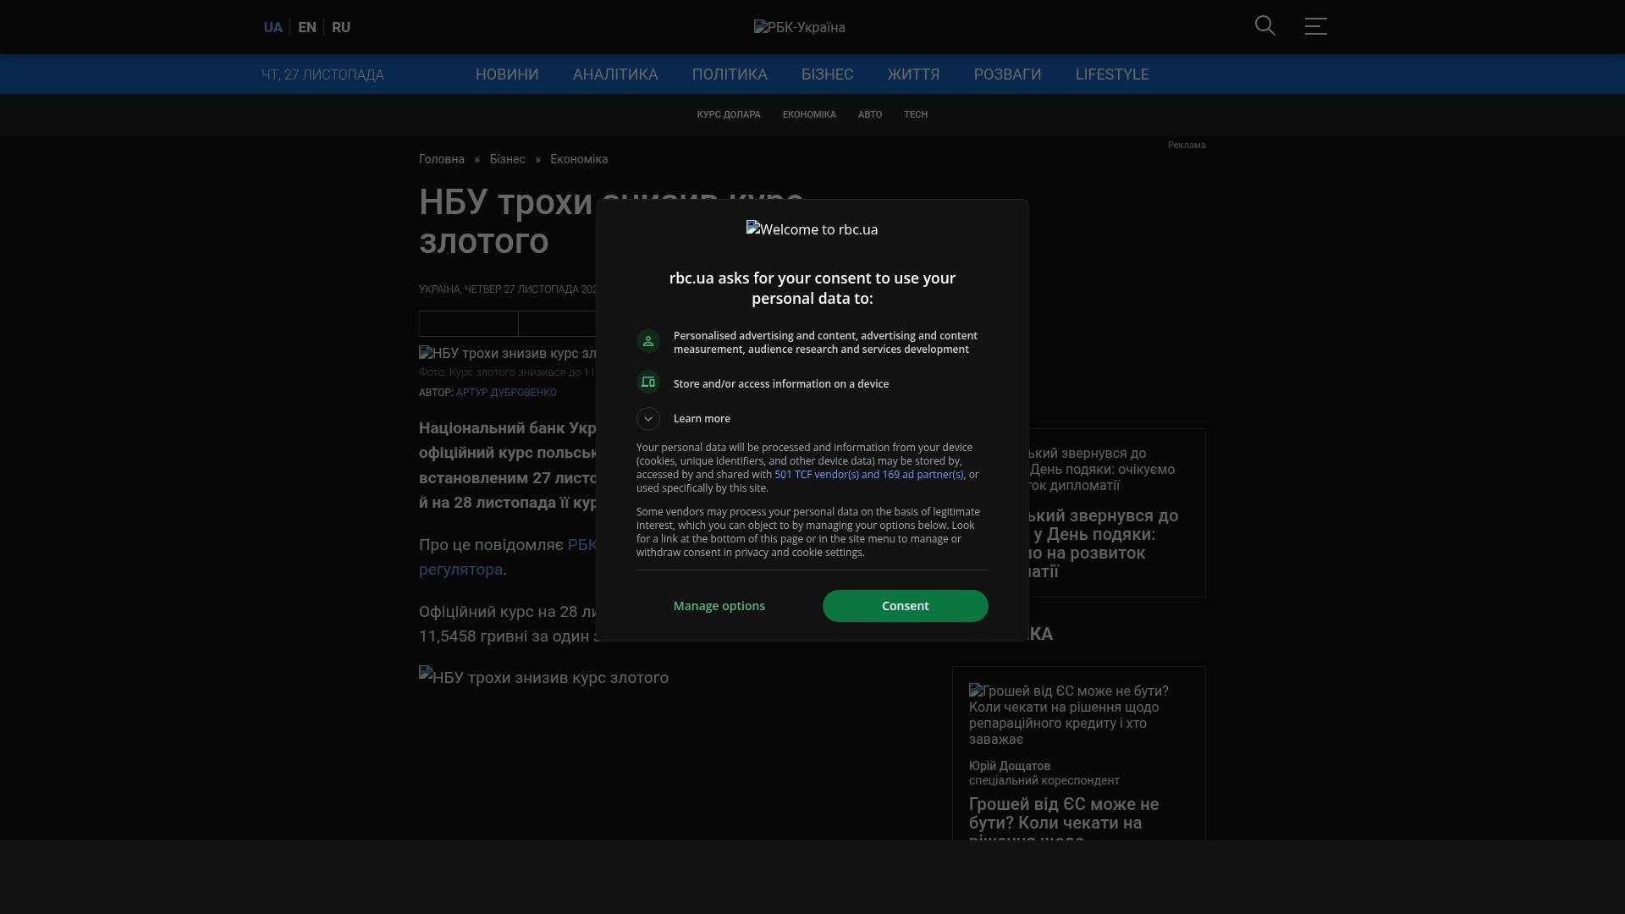Open the search magnifier icon
The width and height of the screenshot is (1625, 914).
pos(1264,26)
